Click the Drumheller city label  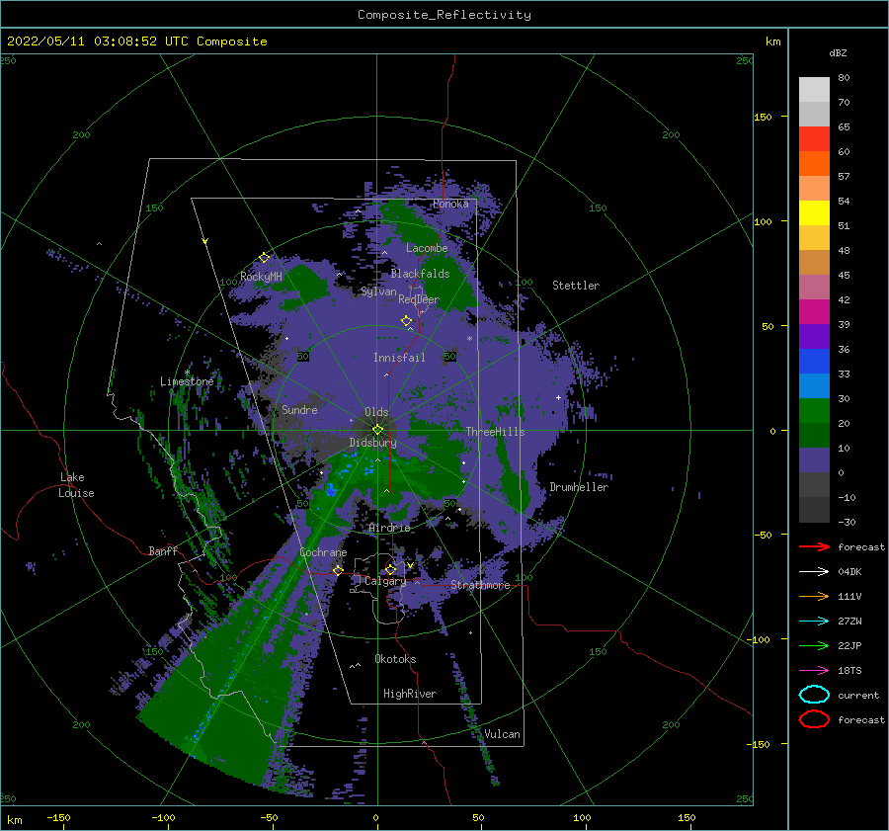pos(579,487)
